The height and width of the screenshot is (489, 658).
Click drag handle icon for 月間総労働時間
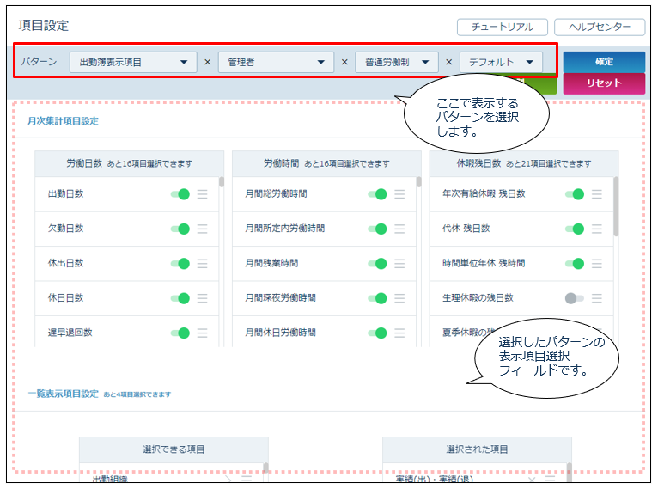coord(399,194)
